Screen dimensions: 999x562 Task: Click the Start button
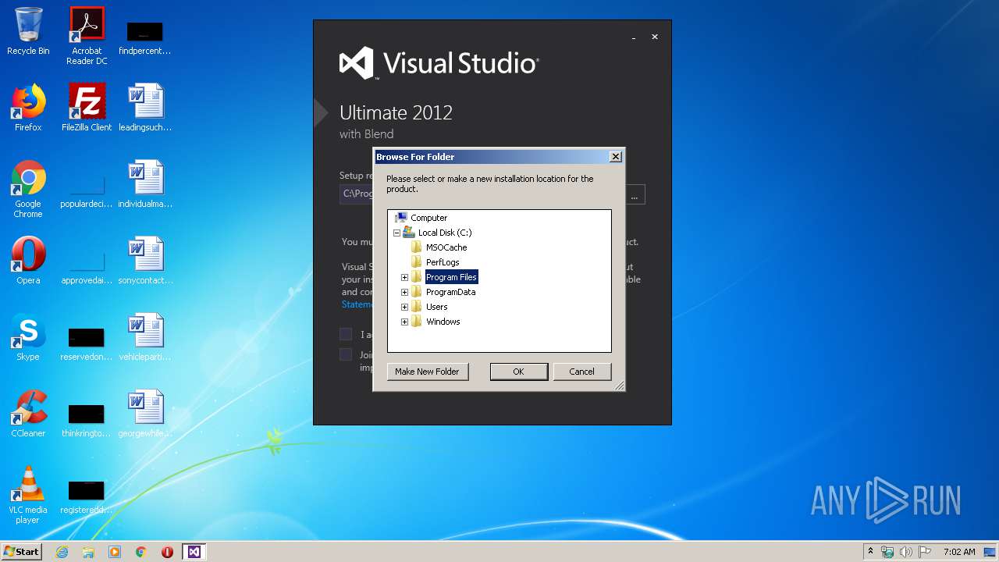(21, 552)
